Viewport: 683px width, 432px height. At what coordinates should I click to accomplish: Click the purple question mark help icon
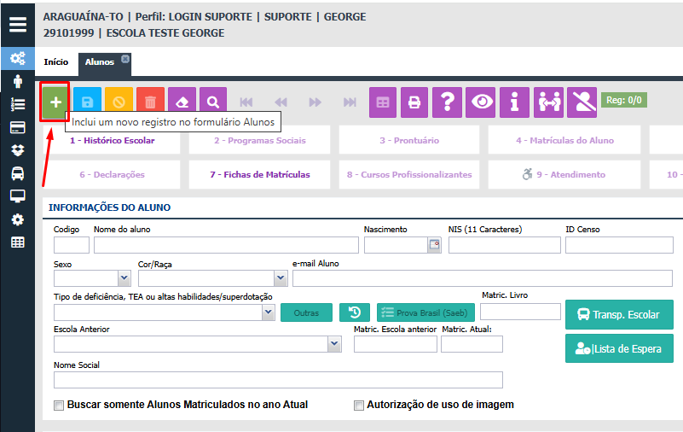click(x=448, y=102)
